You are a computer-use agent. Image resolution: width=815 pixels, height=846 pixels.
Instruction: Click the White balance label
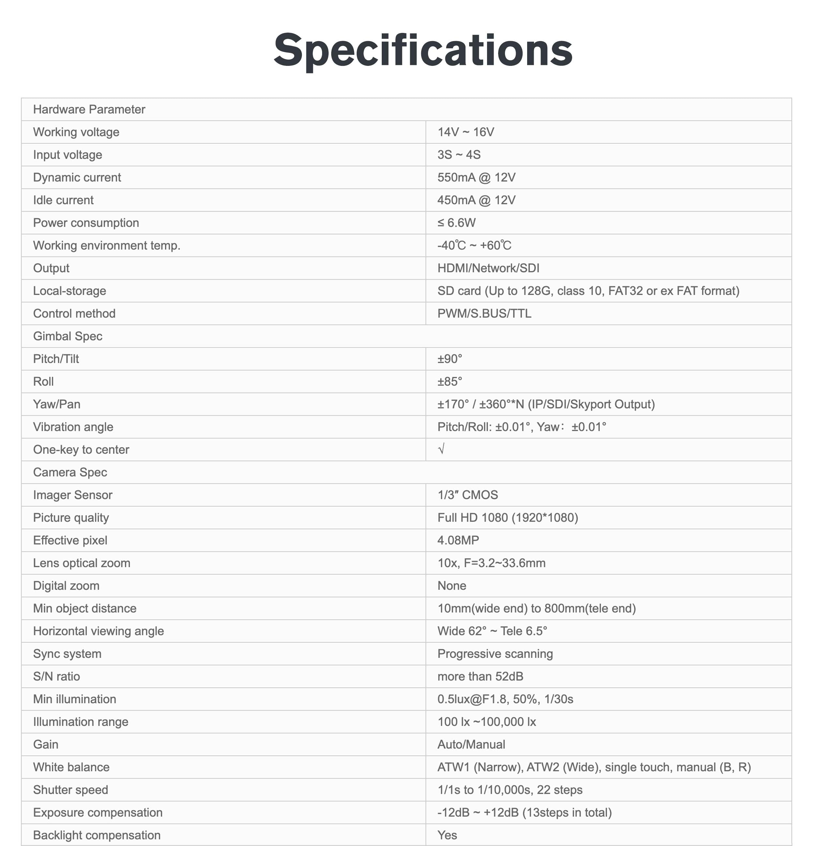click(x=71, y=767)
